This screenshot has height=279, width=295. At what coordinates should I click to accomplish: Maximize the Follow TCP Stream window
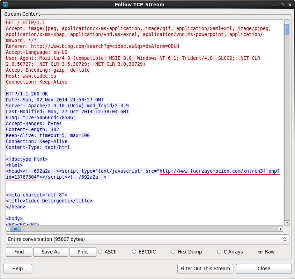click(x=282, y=5)
